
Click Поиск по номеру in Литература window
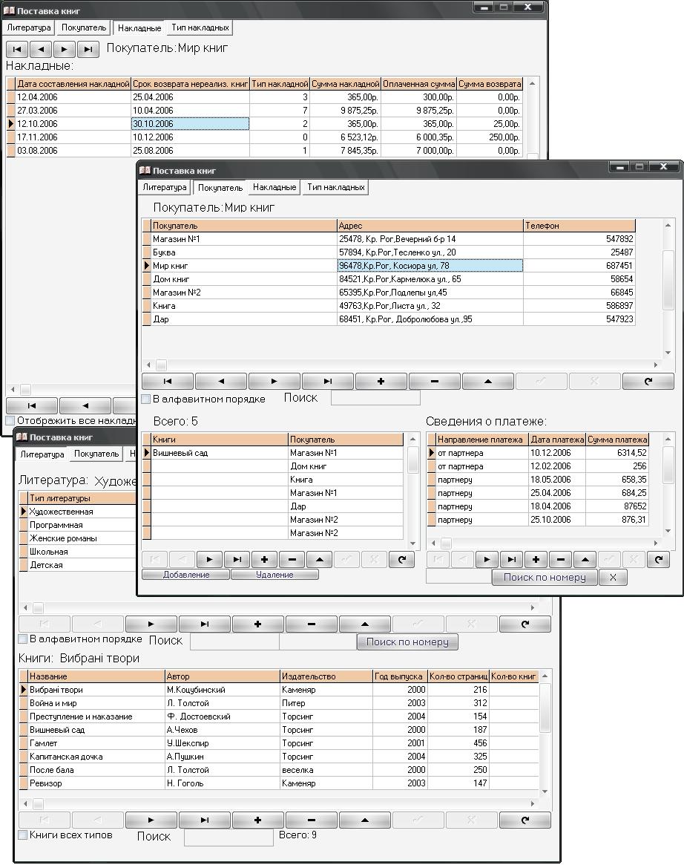[x=407, y=642]
